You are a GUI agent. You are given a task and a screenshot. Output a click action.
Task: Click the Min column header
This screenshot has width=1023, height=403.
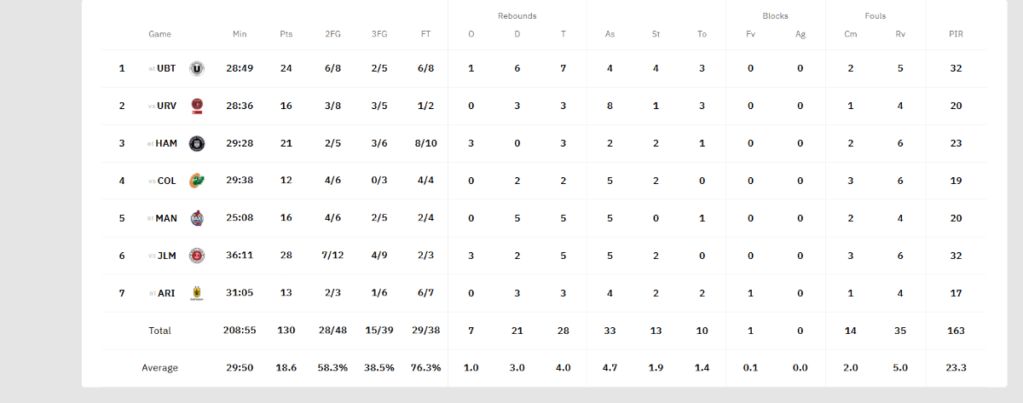[240, 34]
